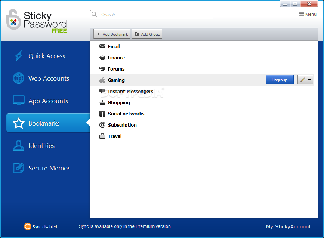Close the Sticky Password window

309,4
